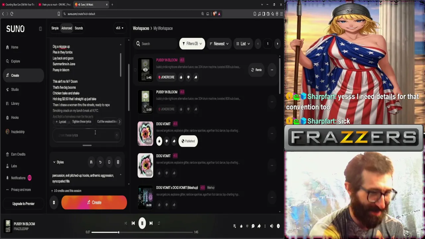
Task: Open more options for second PUSSY IN BLOOM track
Action: click(x=272, y=102)
